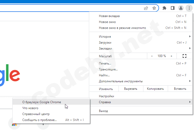Open 'Загрузки' from the menu
This screenshot has width=194, height=130.
point(141,43)
